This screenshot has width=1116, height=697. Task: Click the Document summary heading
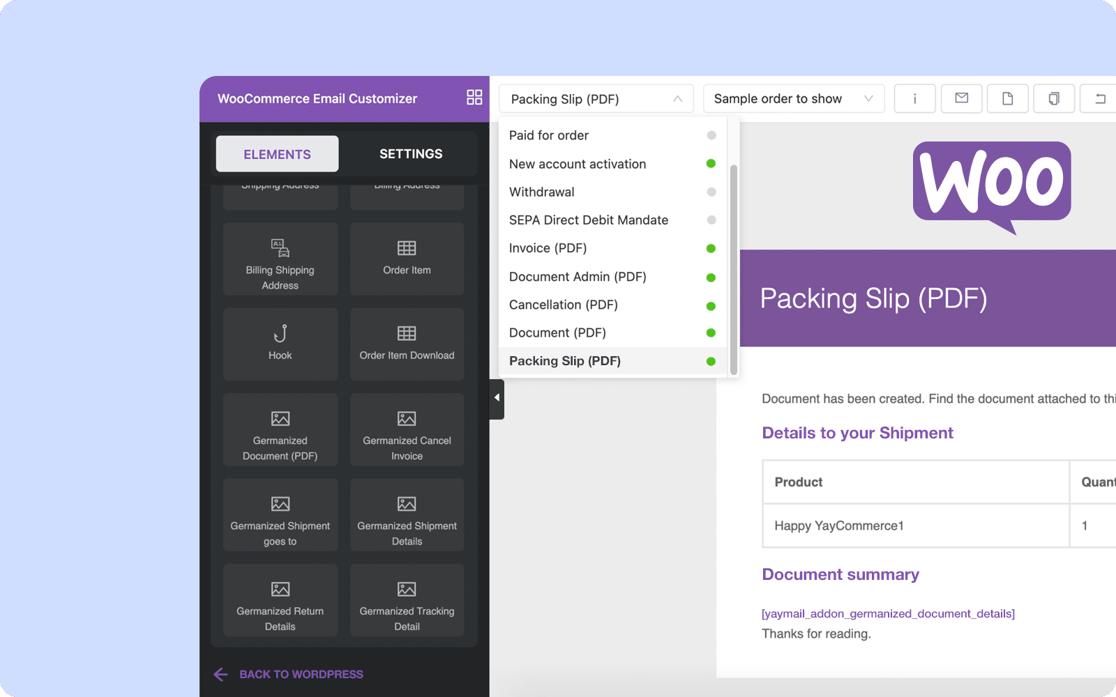point(840,574)
